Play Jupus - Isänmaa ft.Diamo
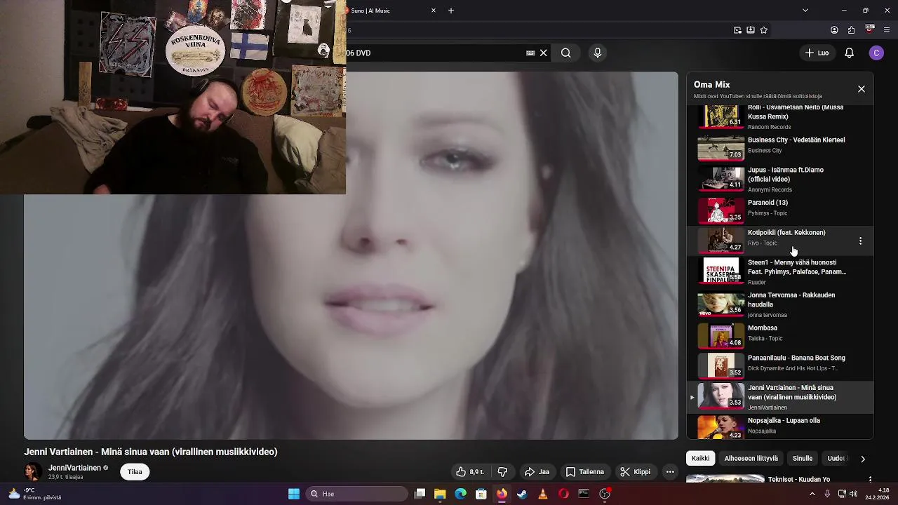 (780, 178)
